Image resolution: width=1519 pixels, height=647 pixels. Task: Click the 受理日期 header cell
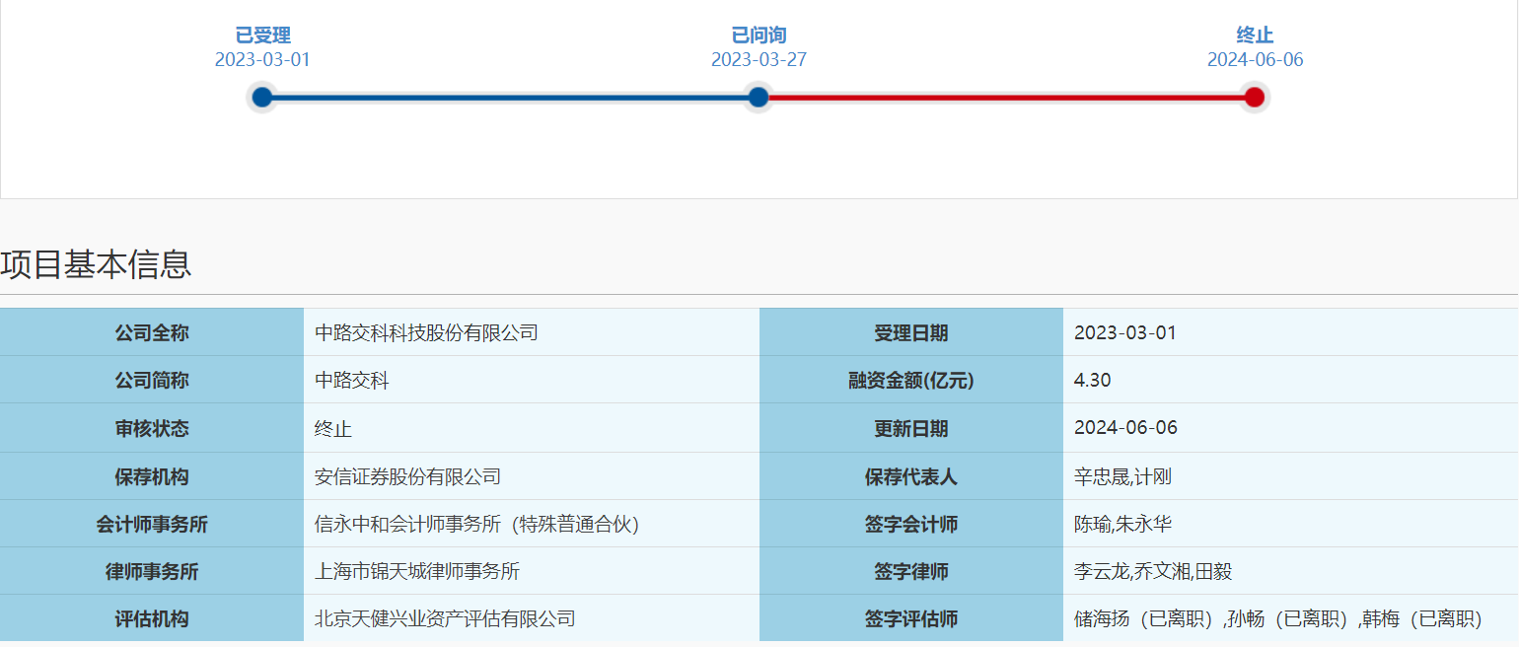[x=911, y=332]
